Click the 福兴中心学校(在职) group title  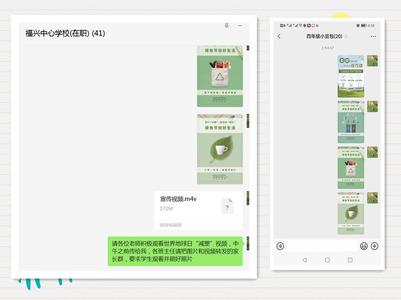pos(65,34)
